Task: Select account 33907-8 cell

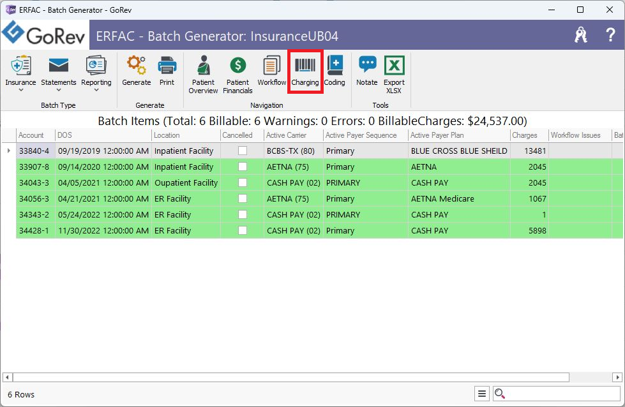Action: (36, 167)
